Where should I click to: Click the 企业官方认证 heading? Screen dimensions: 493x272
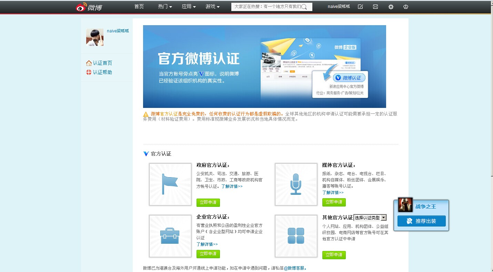coord(213,217)
